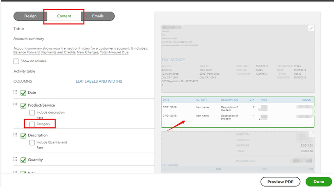Click the DESCRIPTION column header in preview
This screenshot has width=334, height=187.
[x=230, y=100]
